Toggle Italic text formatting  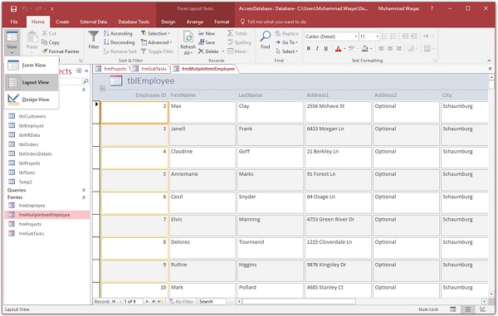pyautogui.click(x=317, y=49)
